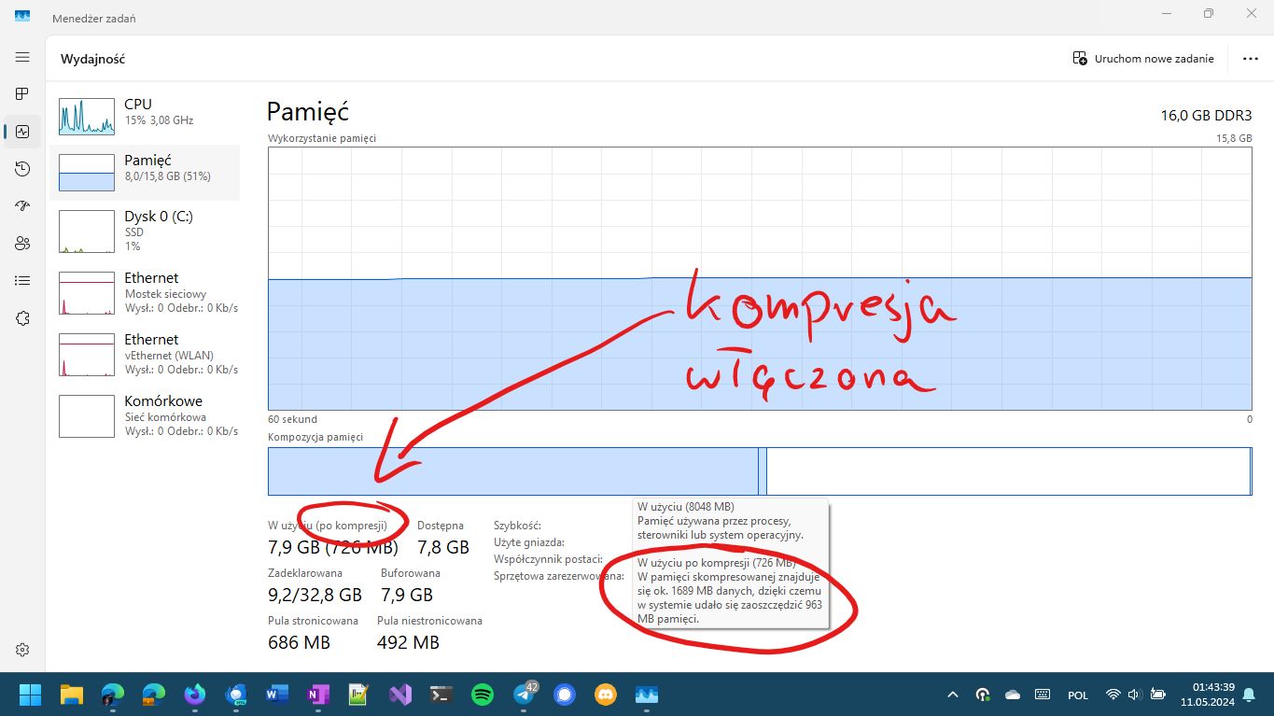This screenshot has height=716, width=1274.
Task: Open Telegram with 42 notifications
Action: pyautogui.click(x=523, y=695)
